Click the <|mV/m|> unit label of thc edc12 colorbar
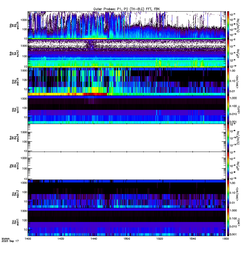Viewport: 241px width, 257px height. tap(237, 194)
